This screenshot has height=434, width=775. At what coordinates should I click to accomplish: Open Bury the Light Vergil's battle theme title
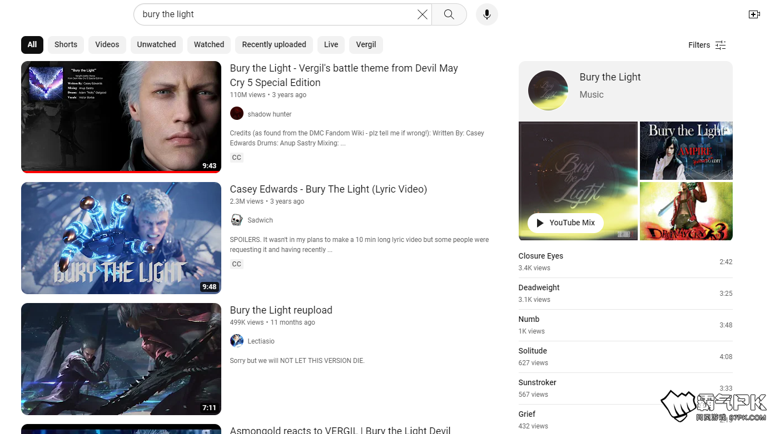(x=344, y=75)
